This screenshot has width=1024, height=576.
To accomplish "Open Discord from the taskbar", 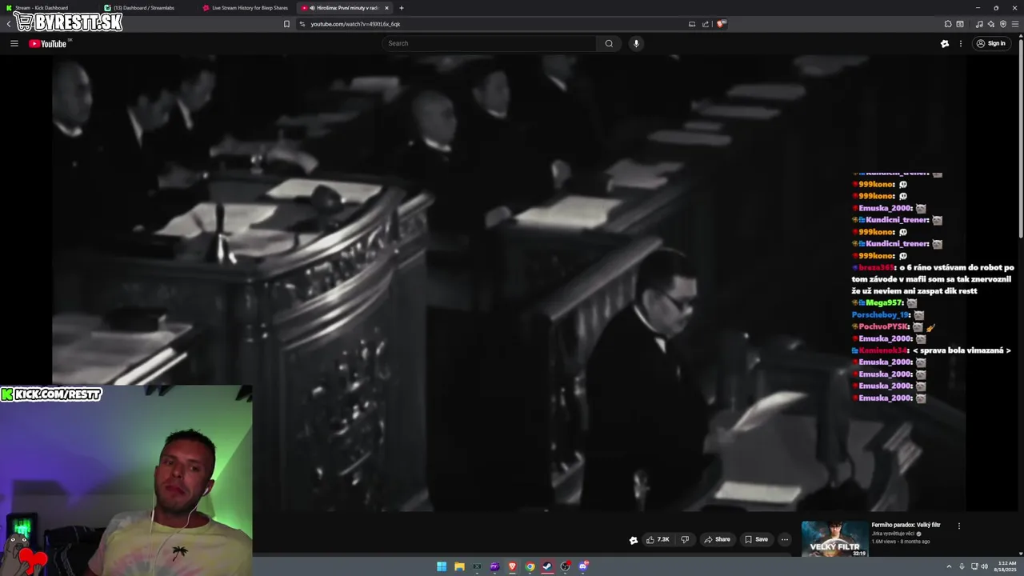I will coord(583,566).
